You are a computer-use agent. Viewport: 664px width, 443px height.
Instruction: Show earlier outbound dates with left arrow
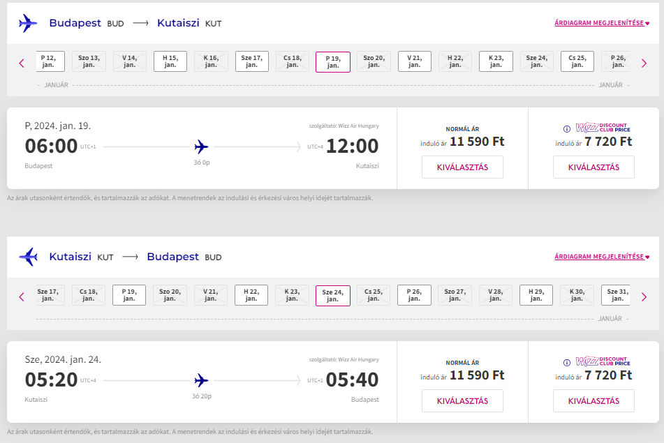[22, 63]
